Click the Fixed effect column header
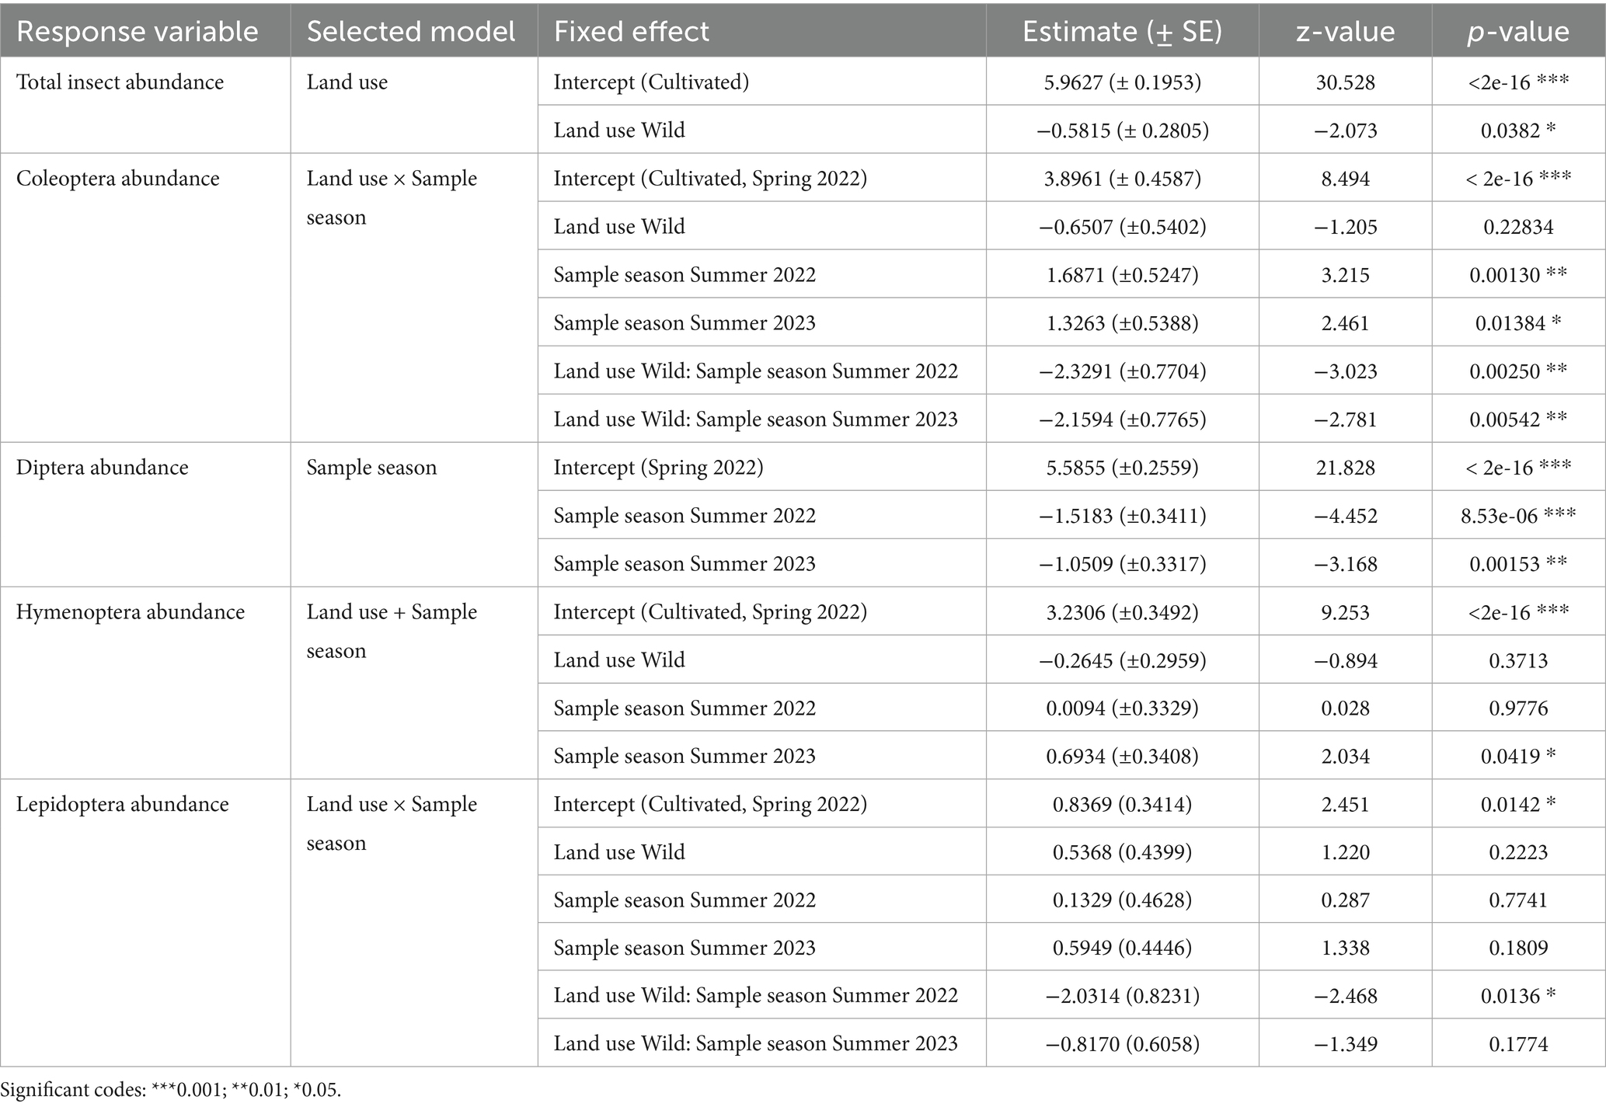Viewport: 1606px width, 1107px height. (x=631, y=32)
